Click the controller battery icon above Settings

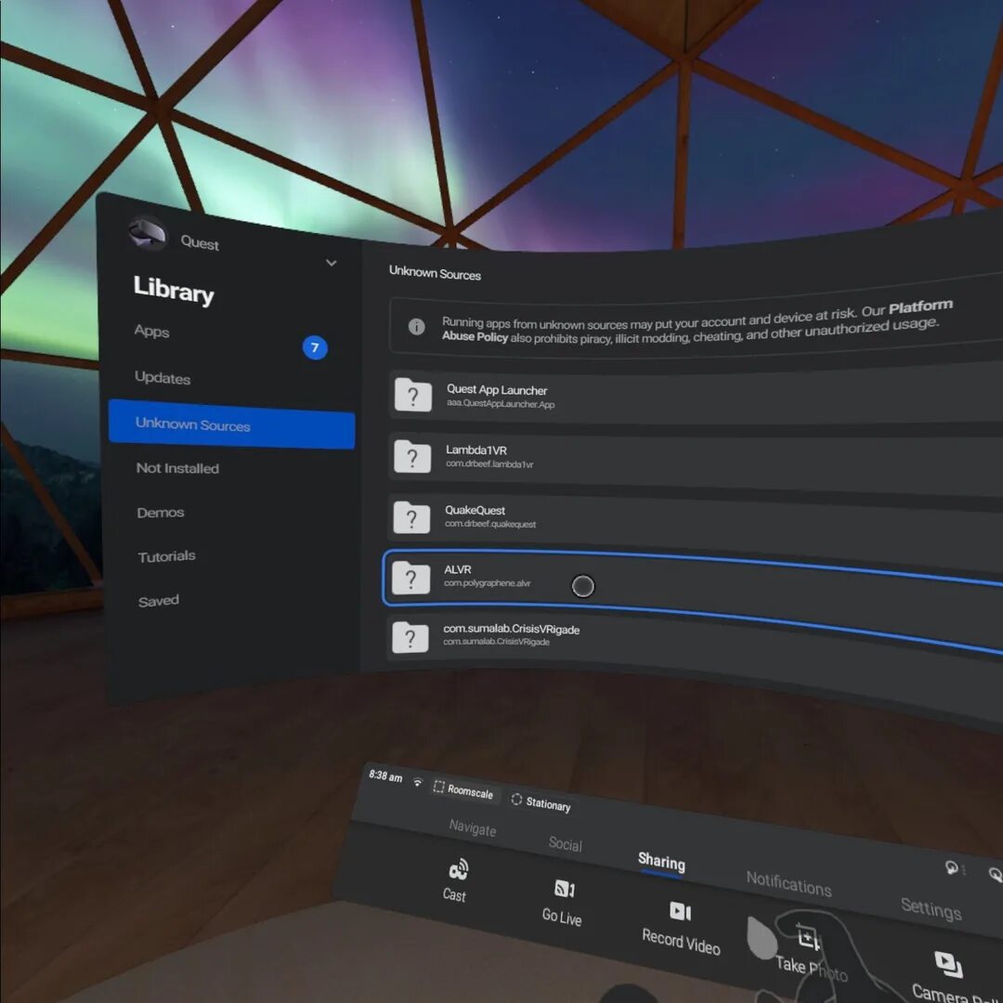click(x=954, y=868)
